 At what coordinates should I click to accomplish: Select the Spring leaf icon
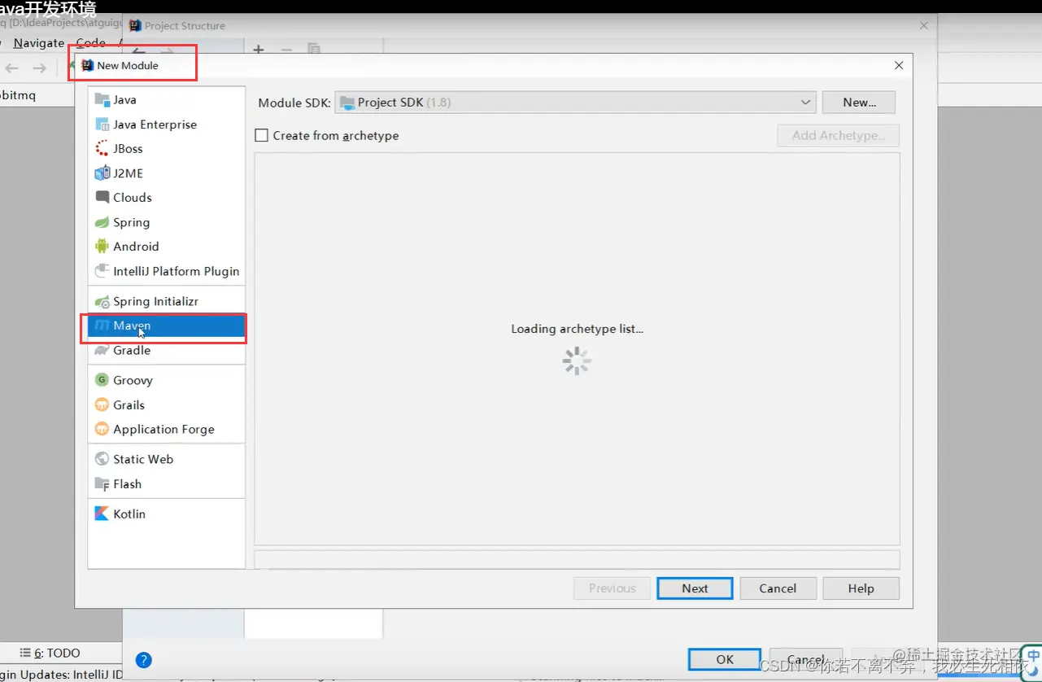point(102,222)
